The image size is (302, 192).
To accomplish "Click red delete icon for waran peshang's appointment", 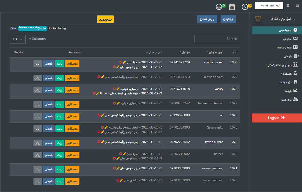I will click(118, 180).
